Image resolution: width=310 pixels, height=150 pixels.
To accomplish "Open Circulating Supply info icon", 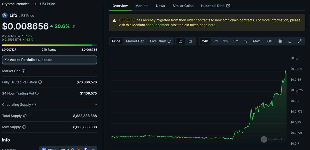I will (x=34, y=105).
